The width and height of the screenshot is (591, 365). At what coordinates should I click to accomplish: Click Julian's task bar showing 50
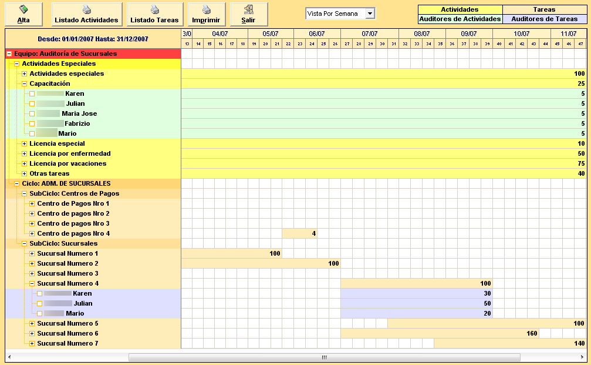417,303
